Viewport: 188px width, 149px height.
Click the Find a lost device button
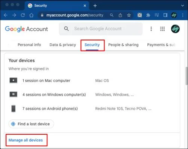(31, 124)
